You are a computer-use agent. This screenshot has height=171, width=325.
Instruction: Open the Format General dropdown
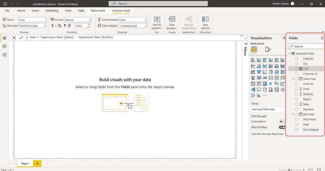[77, 20]
